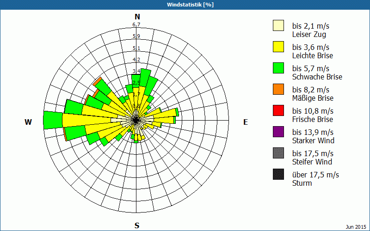The width and height of the screenshot is (370, 231).
Task: Click the 'W' compass label
Action: pyautogui.click(x=28, y=122)
